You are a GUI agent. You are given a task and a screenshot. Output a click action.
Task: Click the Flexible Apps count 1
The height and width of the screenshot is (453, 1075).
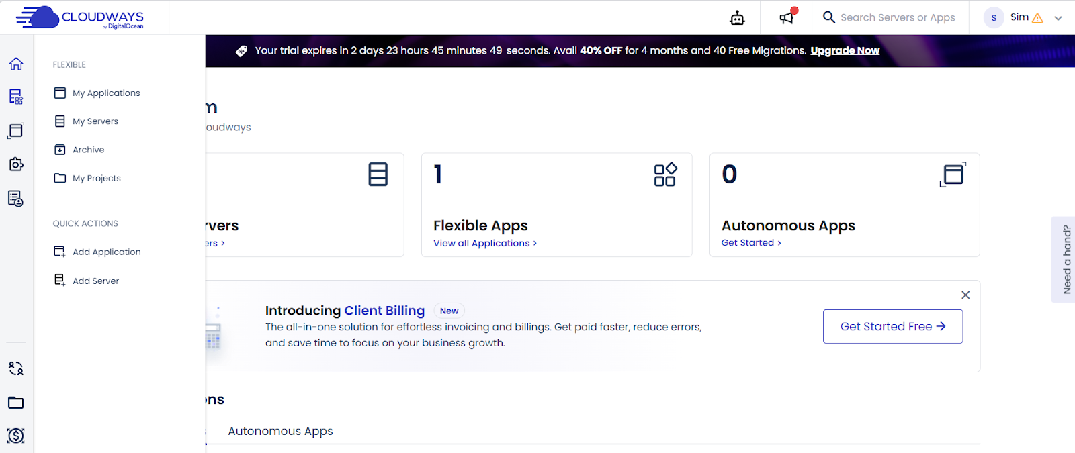438,174
